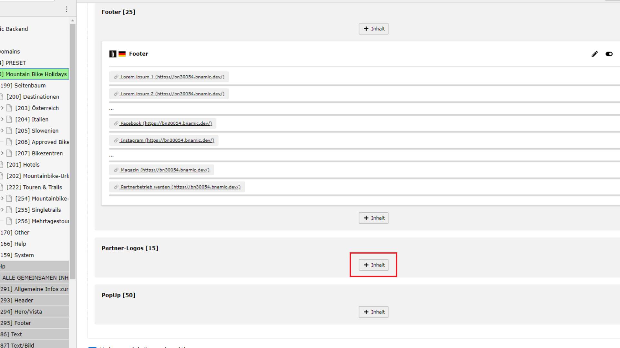Expand the Italien page tree node
620x348 pixels.
(2, 119)
